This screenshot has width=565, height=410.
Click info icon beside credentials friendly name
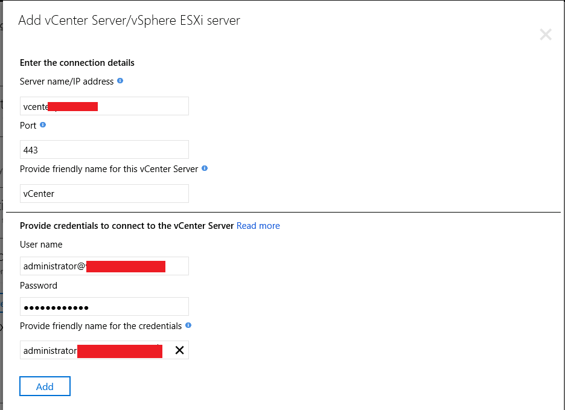(x=188, y=325)
